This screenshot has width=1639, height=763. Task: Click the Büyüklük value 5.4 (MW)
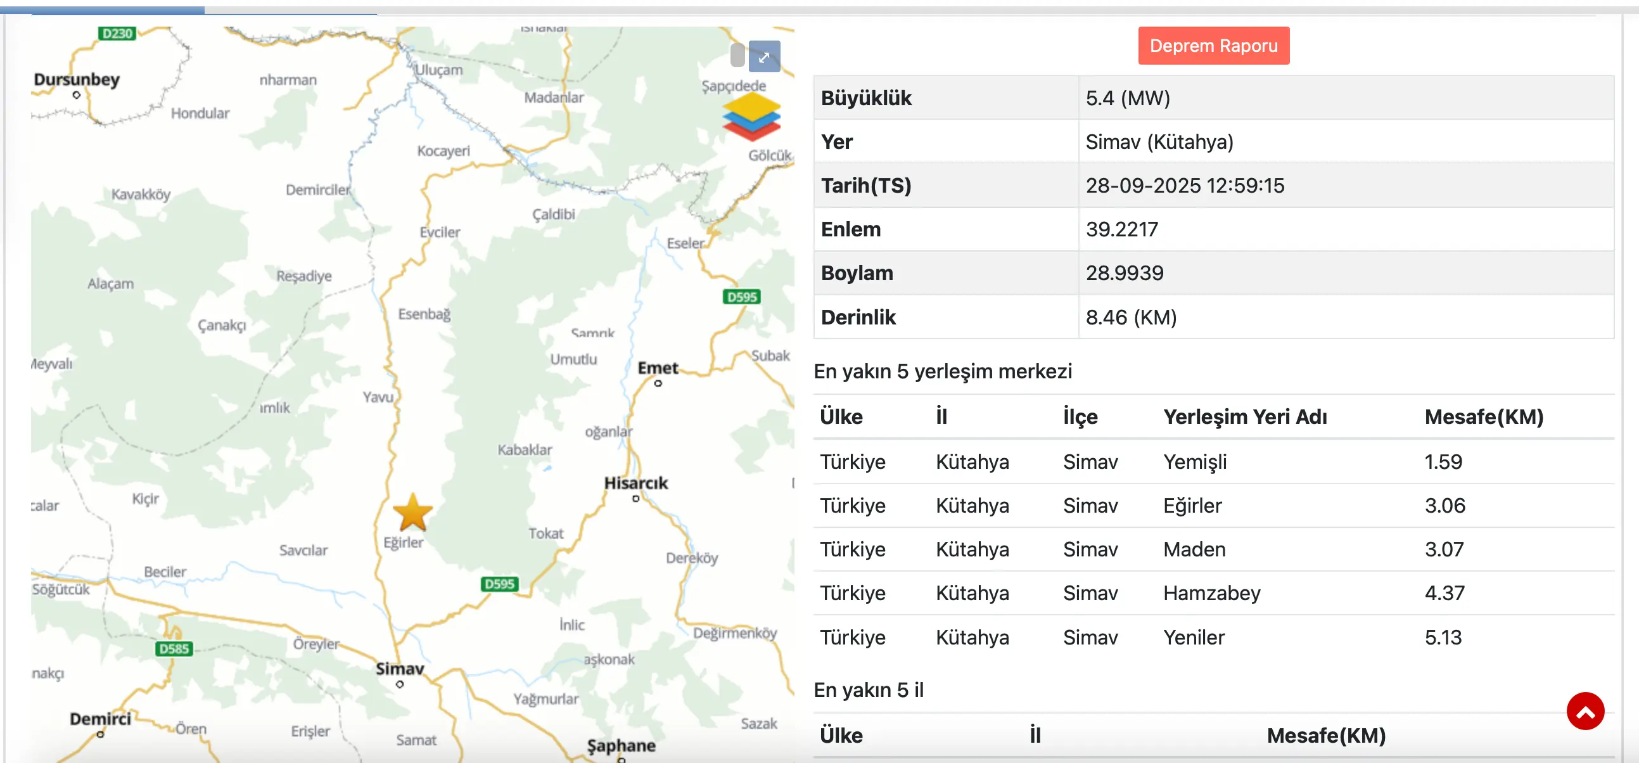point(1129,98)
